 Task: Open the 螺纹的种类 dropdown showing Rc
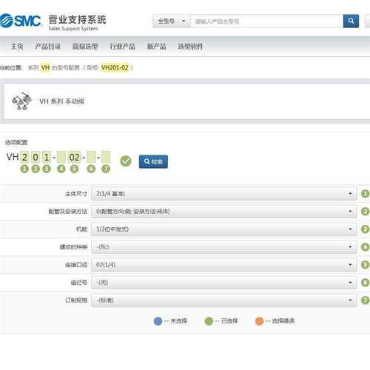(224, 247)
